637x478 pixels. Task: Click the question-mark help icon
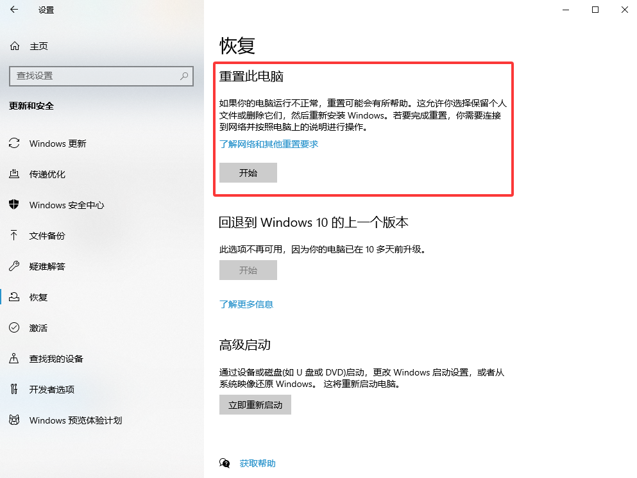pos(225,463)
